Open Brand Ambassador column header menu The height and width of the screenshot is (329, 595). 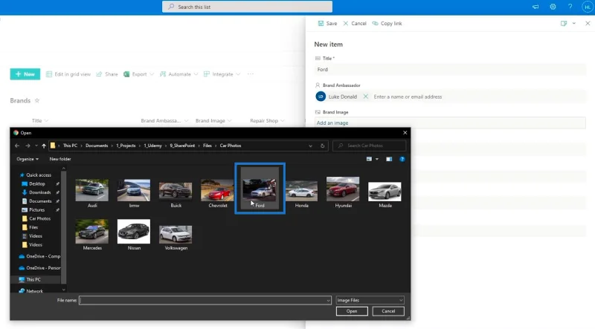(164, 120)
